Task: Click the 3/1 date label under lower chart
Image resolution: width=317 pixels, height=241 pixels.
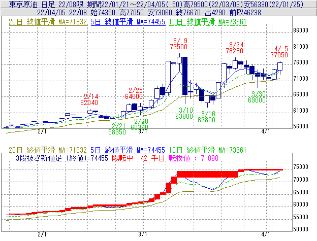Action: pos(143,234)
